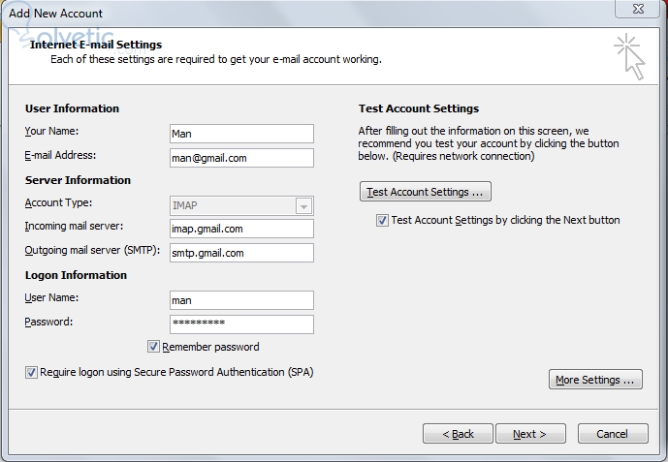Go back with the Back button
The image size is (668, 462).
(x=458, y=434)
